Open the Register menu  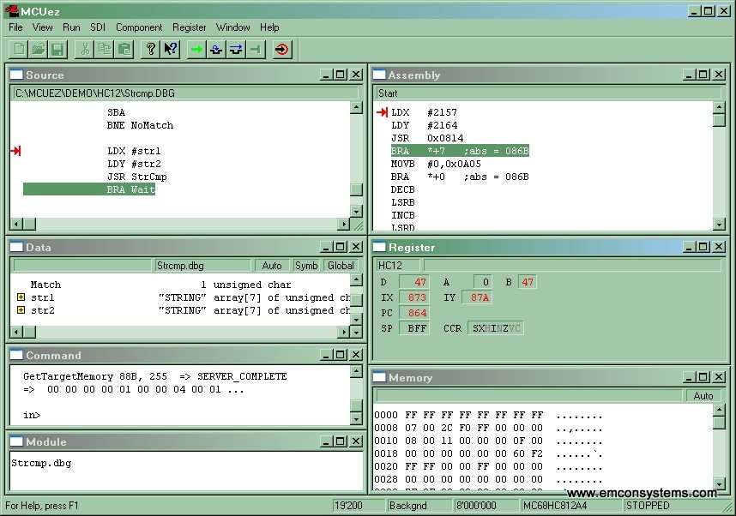click(x=189, y=27)
